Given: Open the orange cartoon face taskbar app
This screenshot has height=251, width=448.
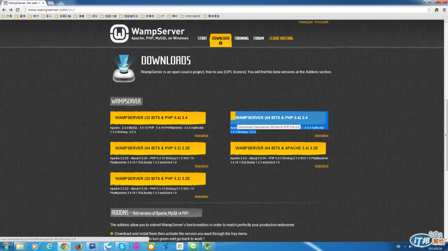Looking at the screenshot, I should 151,247.
